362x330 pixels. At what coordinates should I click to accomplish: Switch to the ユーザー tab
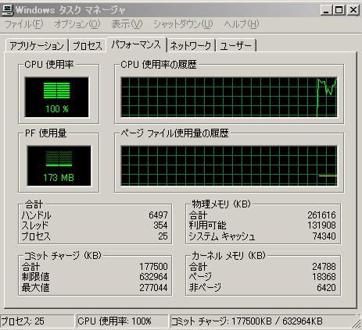click(x=235, y=46)
